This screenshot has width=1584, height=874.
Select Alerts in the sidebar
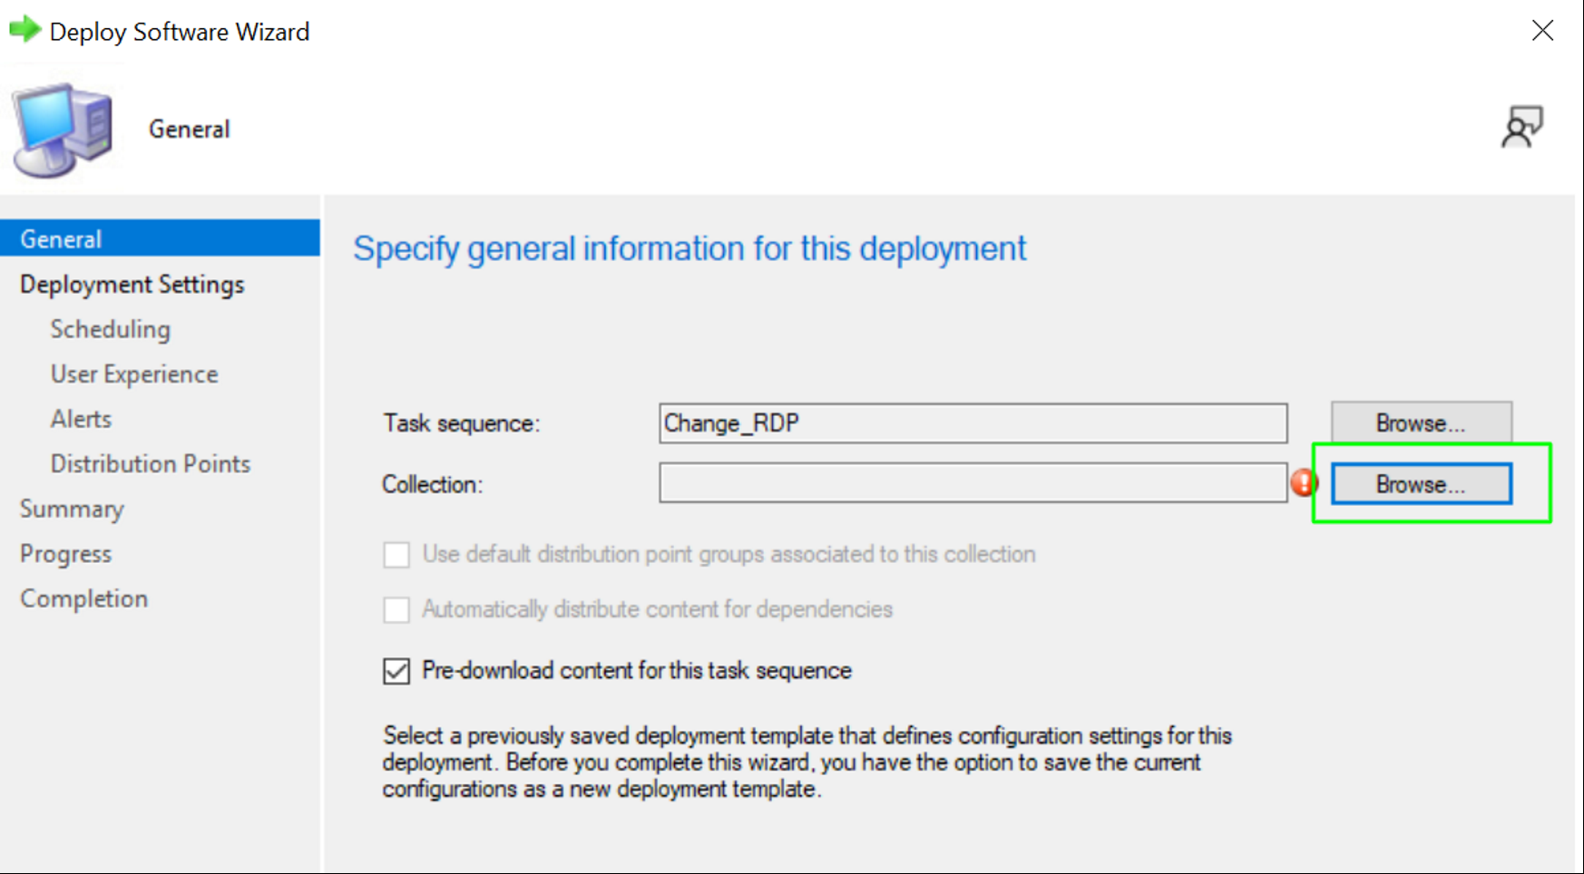click(82, 419)
